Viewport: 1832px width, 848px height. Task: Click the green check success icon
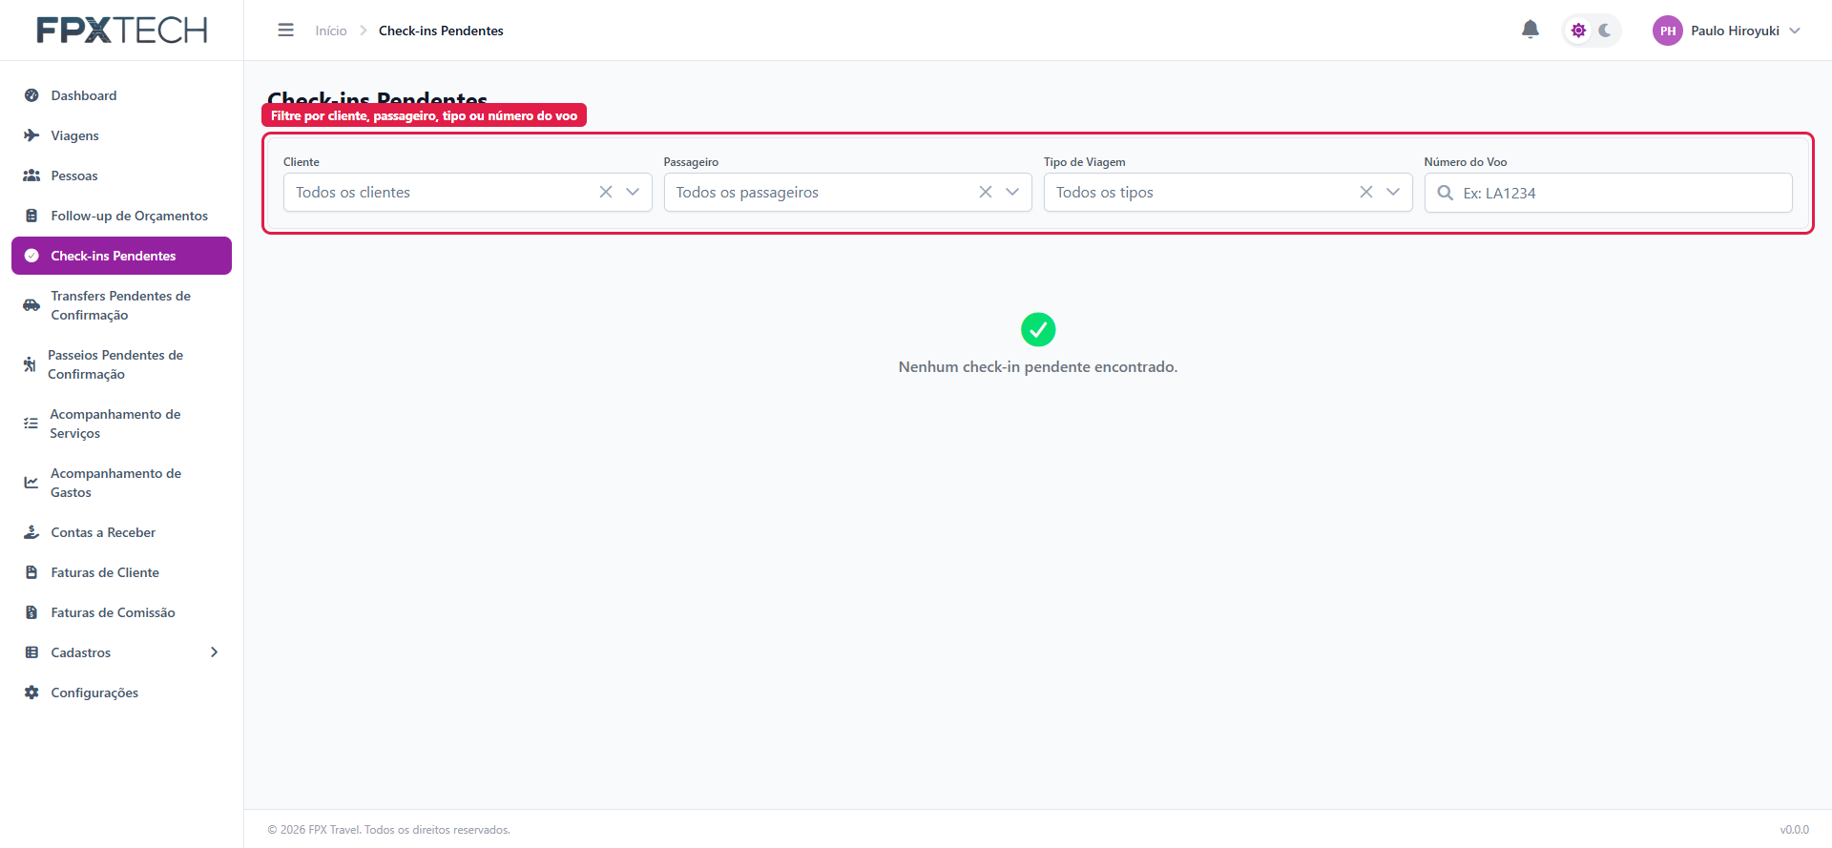(x=1038, y=330)
